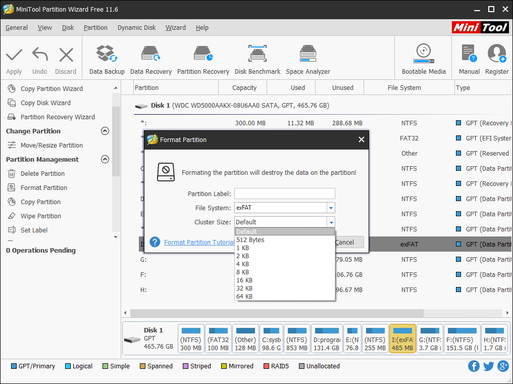Collapse the Change Partition section
The image size is (513, 384).
[105, 131]
